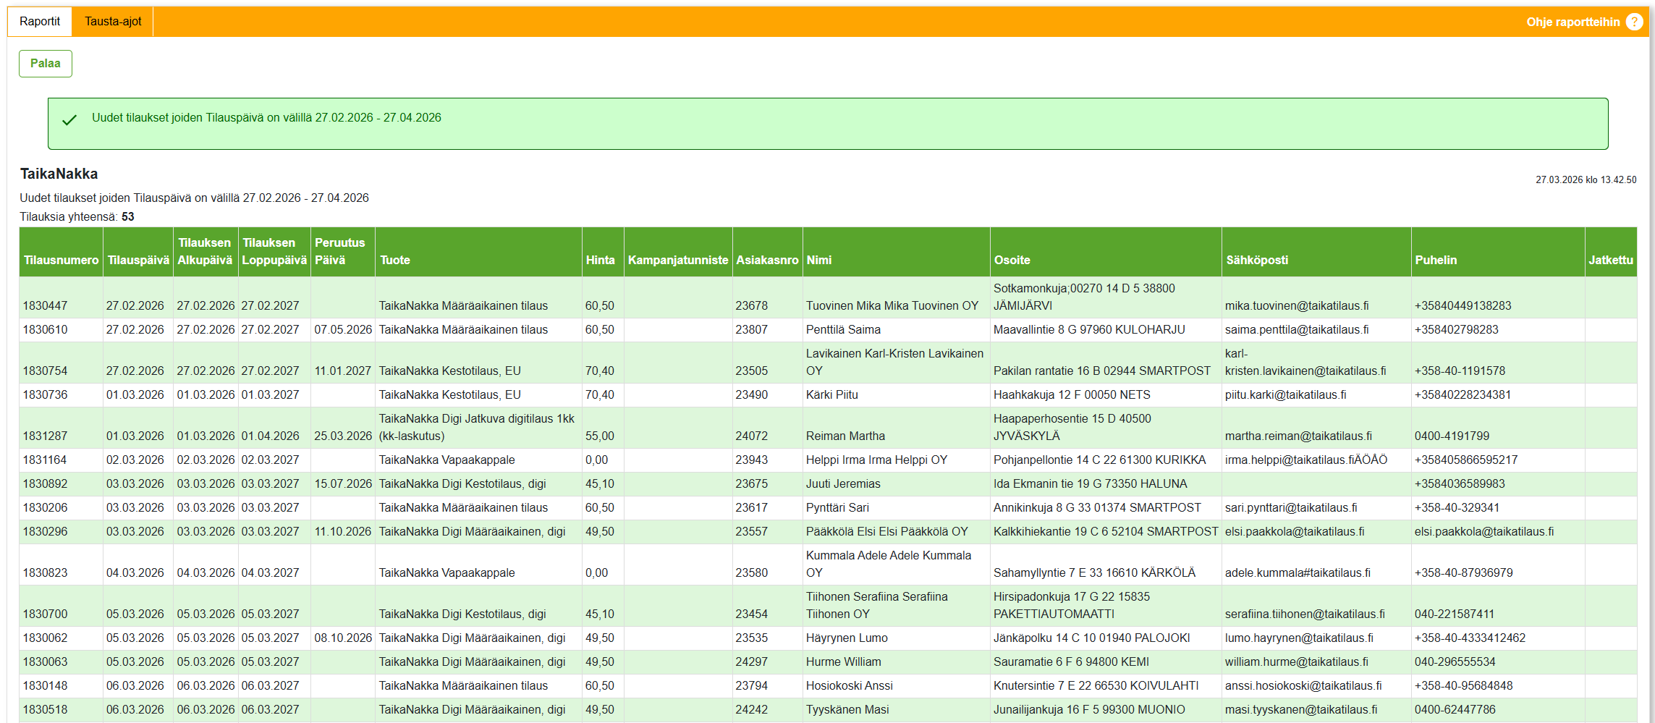Select the Jatkettu column header
The width and height of the screenshot is (1655, 723).
coord(1610,260)
